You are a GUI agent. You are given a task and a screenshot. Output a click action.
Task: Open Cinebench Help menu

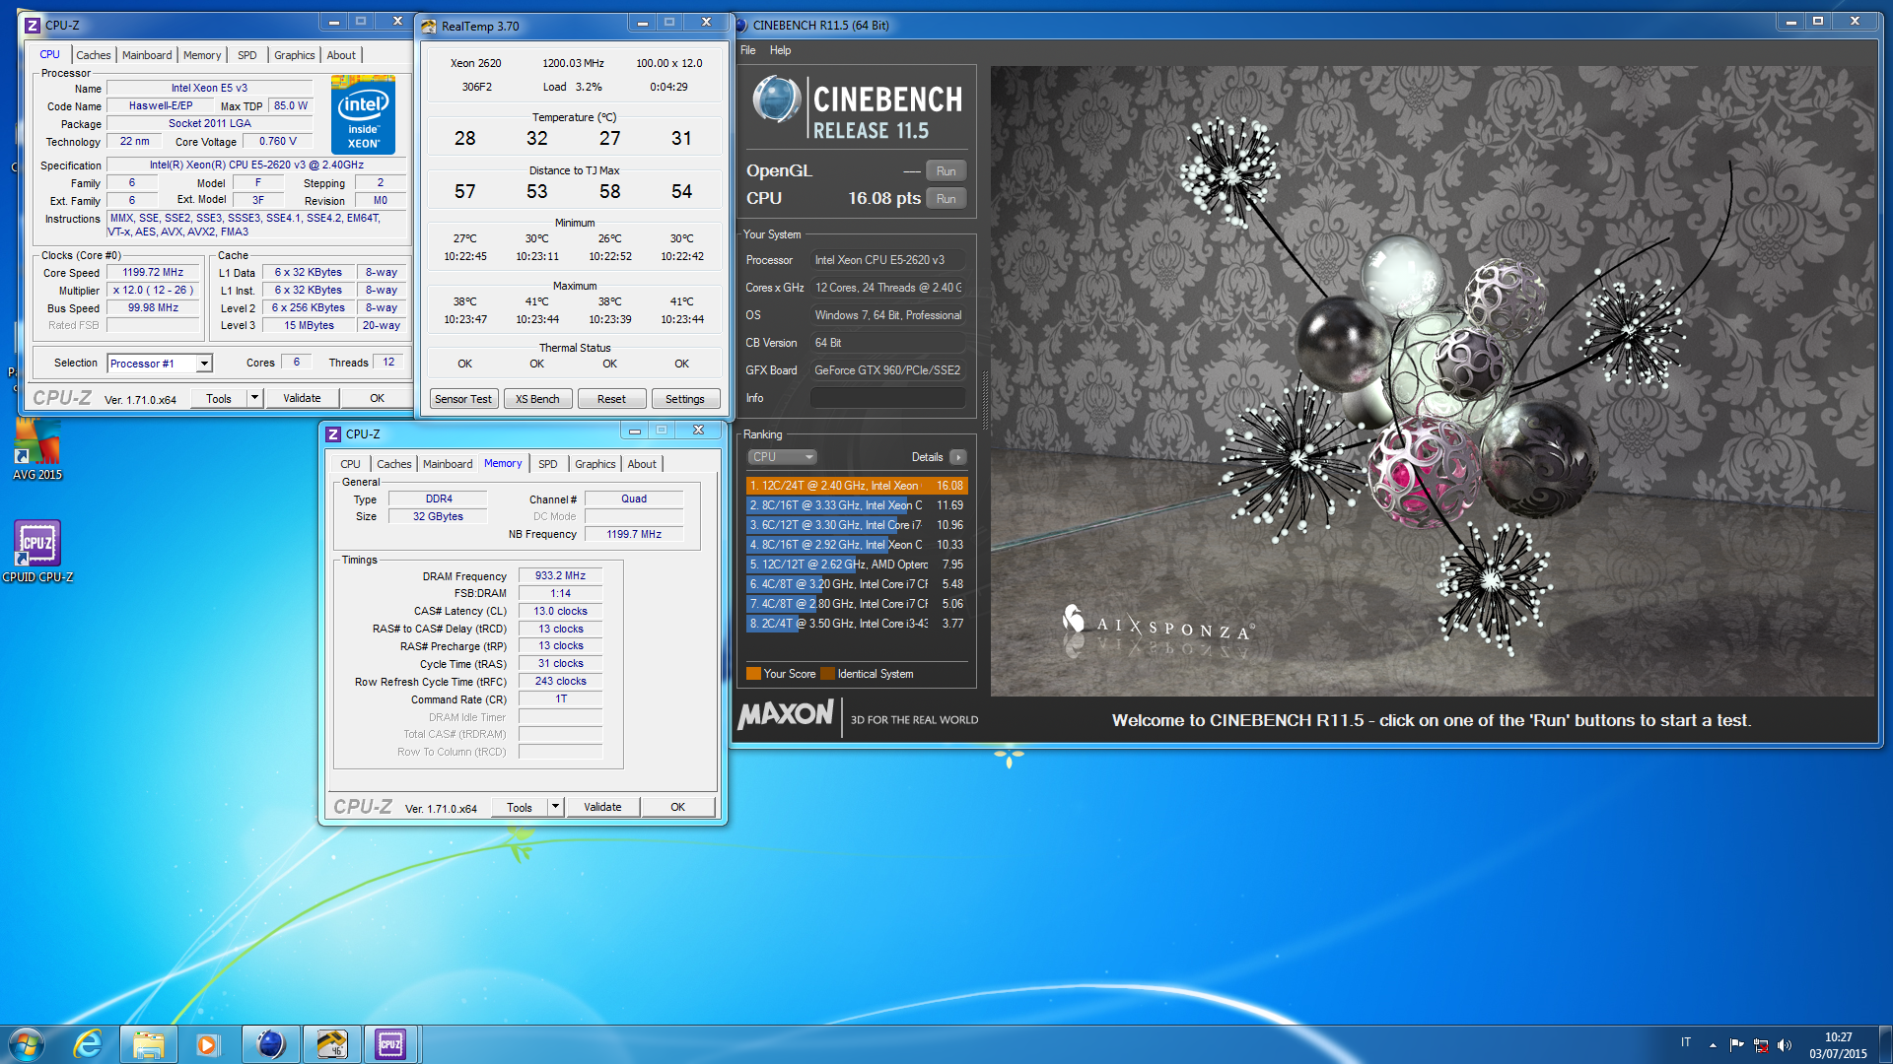[780, 50]
